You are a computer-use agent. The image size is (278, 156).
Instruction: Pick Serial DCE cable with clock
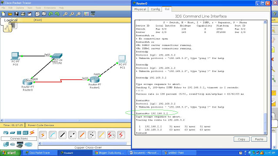111,135
